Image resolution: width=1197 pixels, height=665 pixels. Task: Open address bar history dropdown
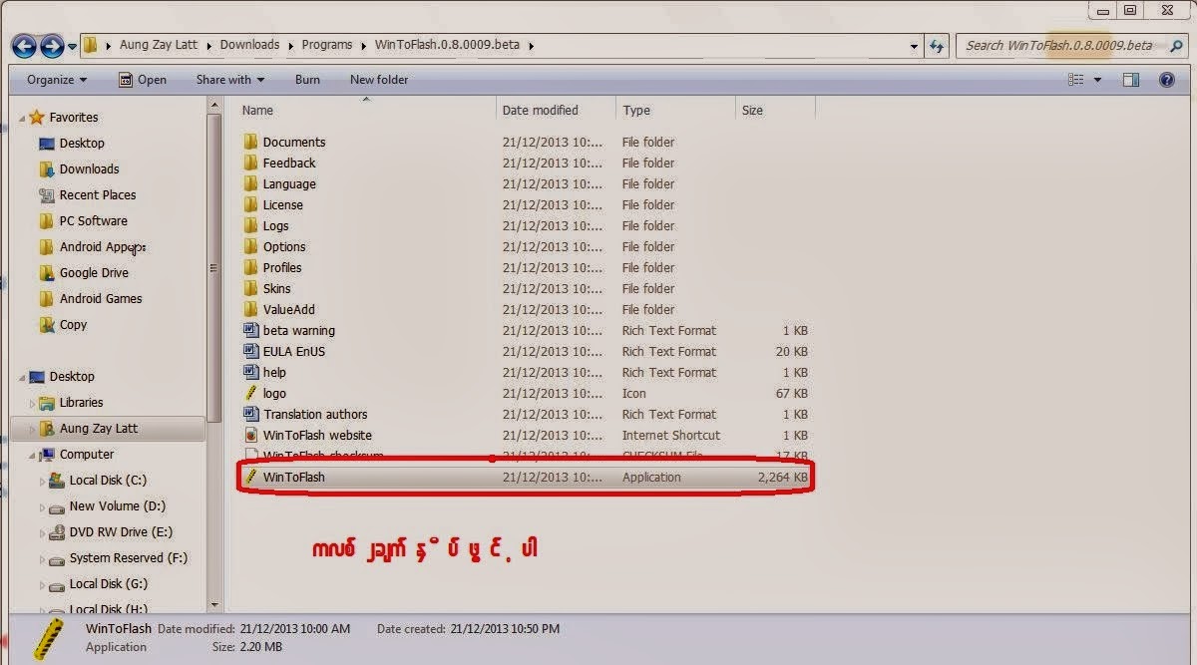[x=915, y=45]
